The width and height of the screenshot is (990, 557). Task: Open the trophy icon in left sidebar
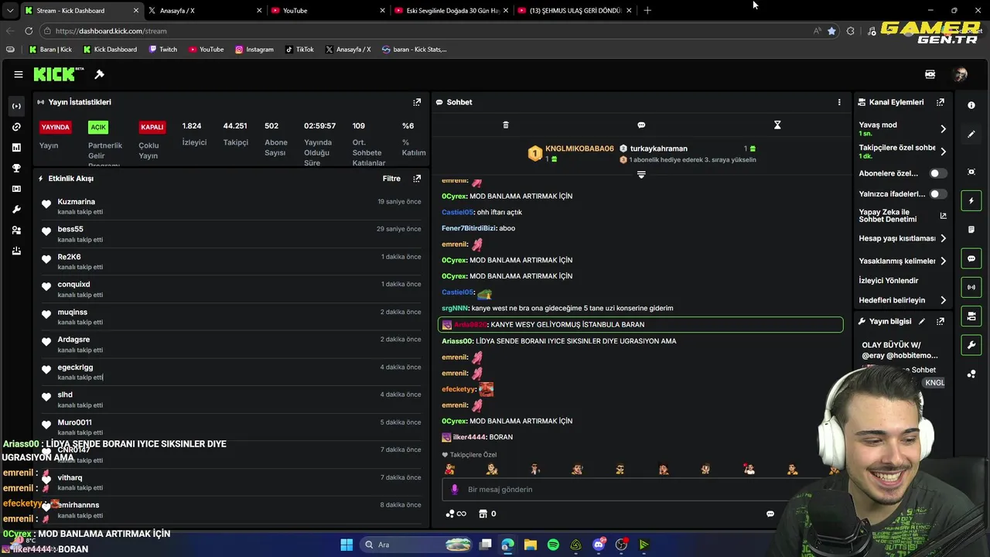click(x=16, y=168)
